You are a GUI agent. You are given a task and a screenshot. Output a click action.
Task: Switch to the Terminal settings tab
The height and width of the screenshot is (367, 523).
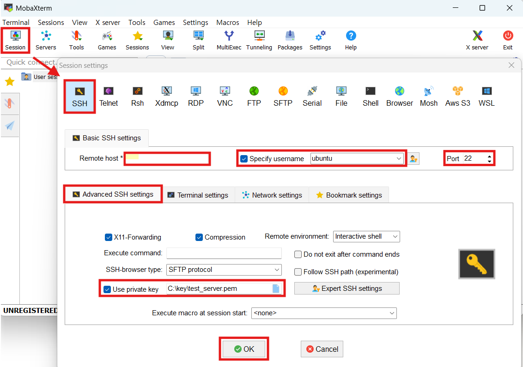(x=198, y=195)
